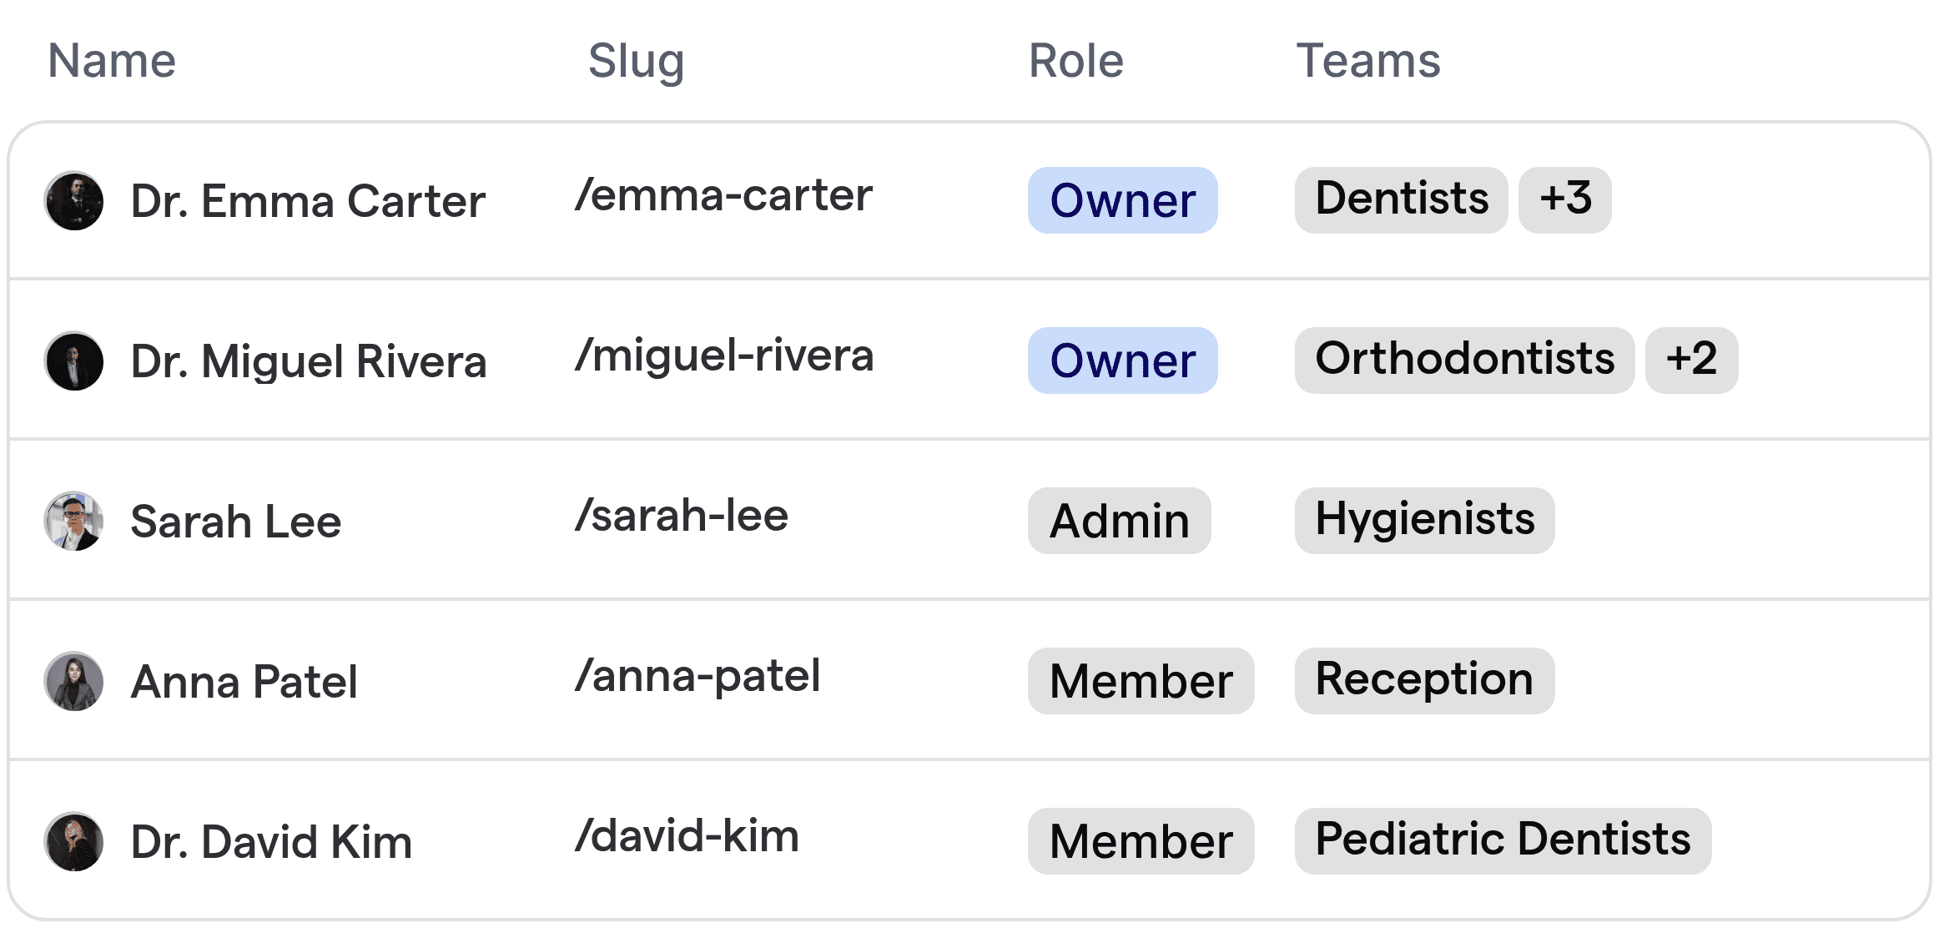Click the Owner badge on Emma Carter's row

[x=1121, y=199]
